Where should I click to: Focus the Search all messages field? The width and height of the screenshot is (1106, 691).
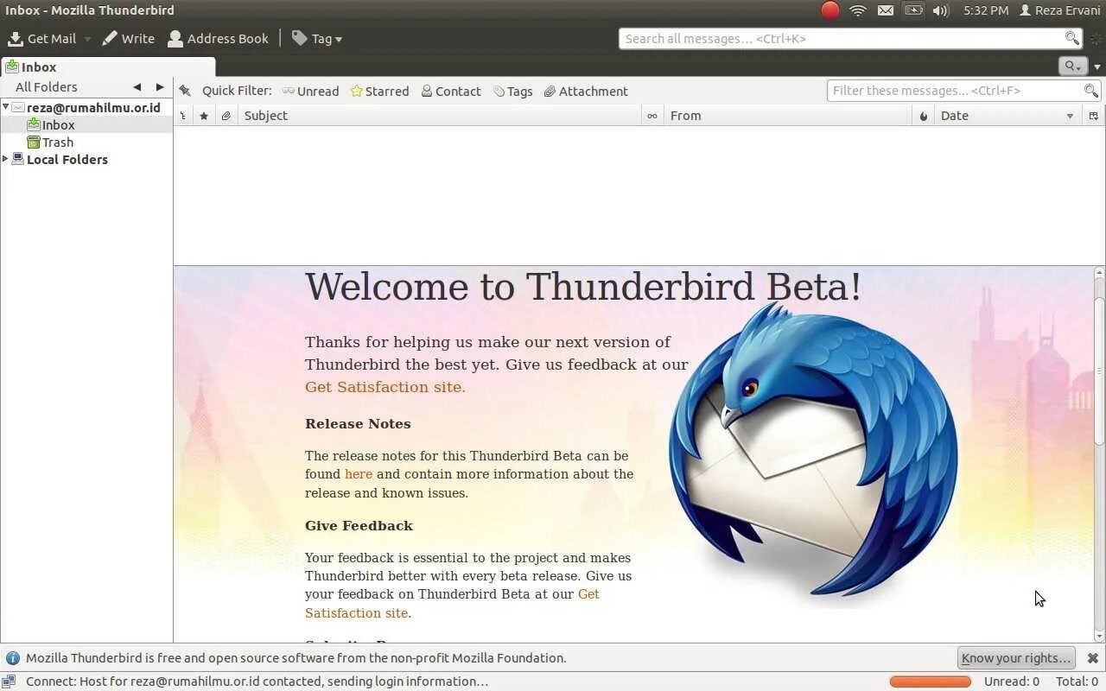click(850, 39)
